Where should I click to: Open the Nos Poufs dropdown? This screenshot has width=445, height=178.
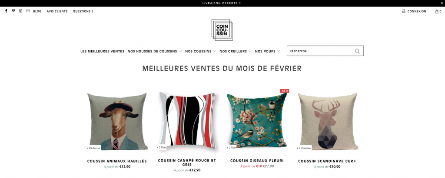coord(267,51)
